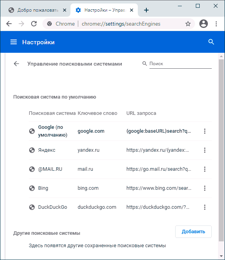Click the https://go.mail.ru/search?q... URL text

click(x=159, y=169)
